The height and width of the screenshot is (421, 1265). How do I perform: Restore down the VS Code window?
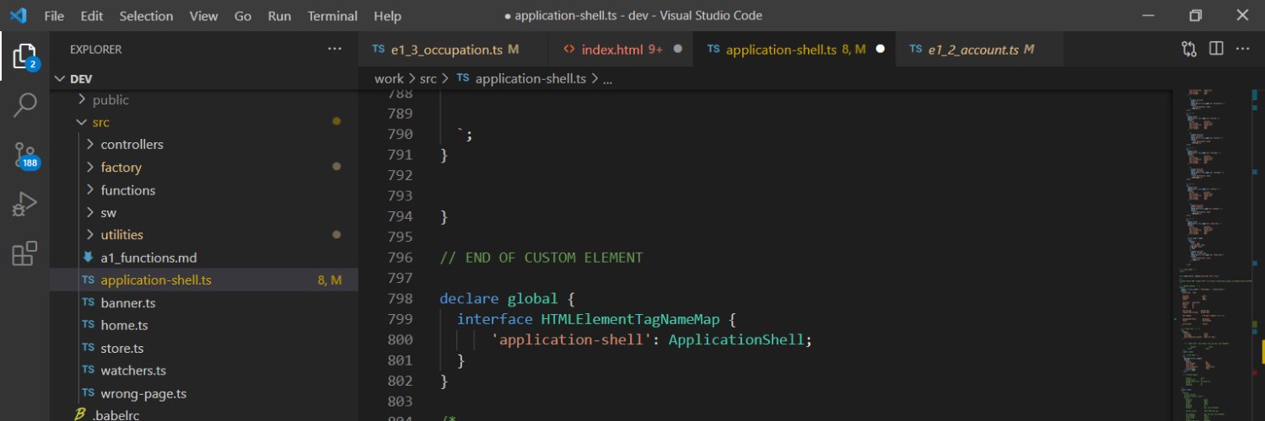1195,16
